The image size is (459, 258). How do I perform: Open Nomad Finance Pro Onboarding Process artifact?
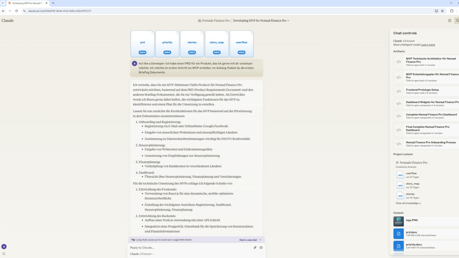[426, 144]
